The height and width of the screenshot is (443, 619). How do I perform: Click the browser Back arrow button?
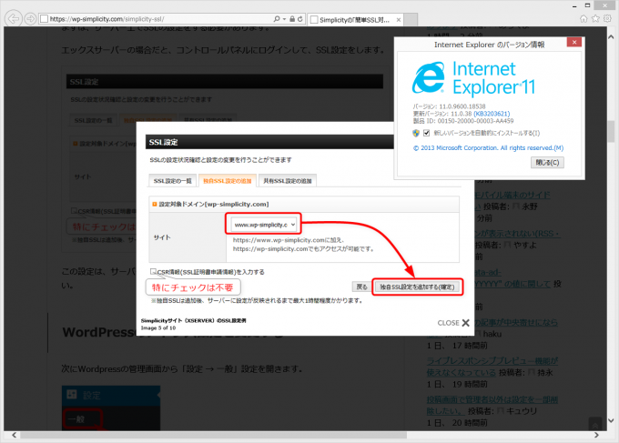14,18
